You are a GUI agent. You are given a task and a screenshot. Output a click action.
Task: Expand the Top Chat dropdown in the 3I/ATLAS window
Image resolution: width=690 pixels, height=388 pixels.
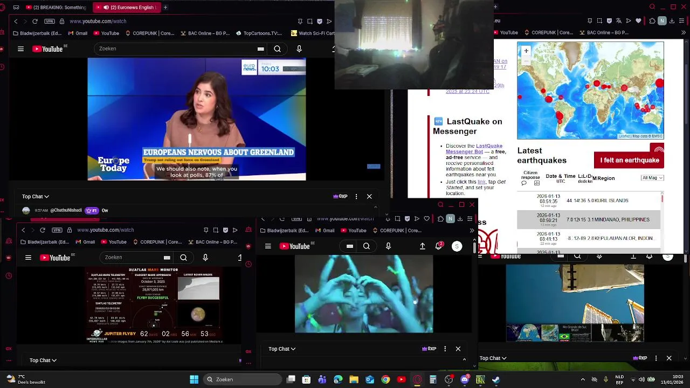click(x=43, y=360)
